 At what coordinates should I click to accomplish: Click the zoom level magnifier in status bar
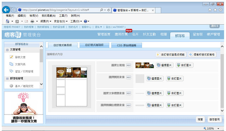205,129
